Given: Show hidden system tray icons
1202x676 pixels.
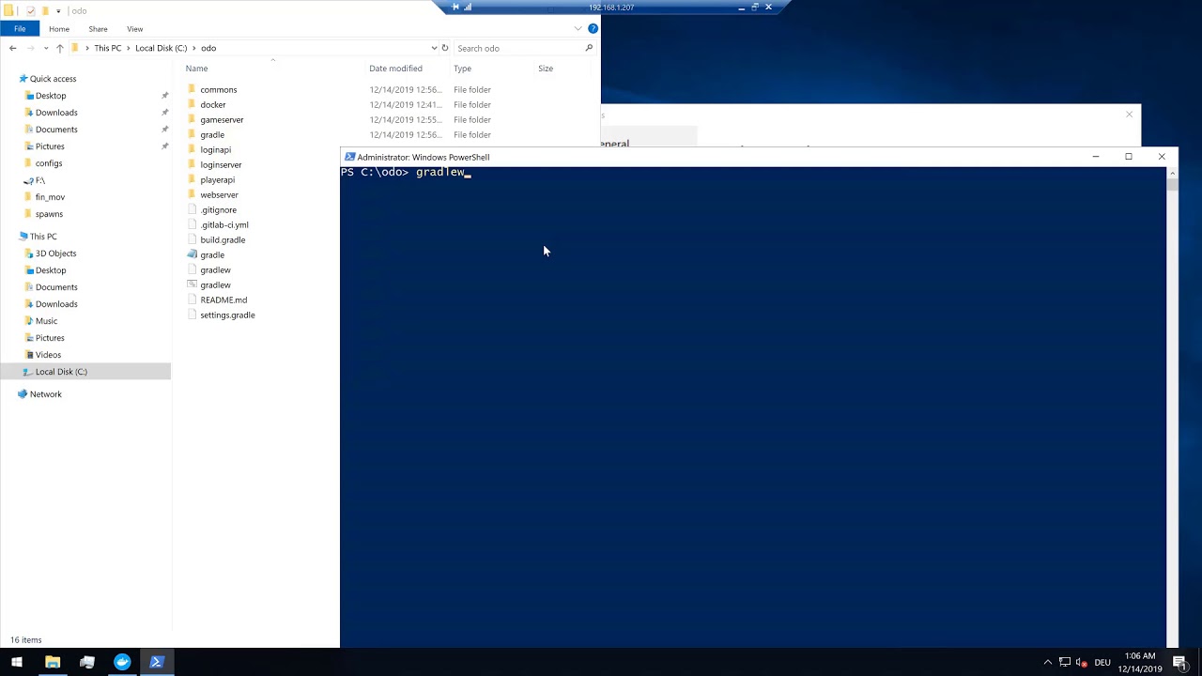Looking at the screenshot, I should point(1048,662).
